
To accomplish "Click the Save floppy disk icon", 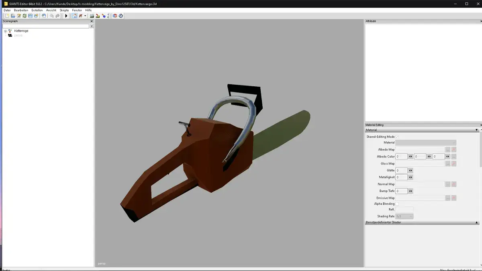I will [x=30, y=16].
